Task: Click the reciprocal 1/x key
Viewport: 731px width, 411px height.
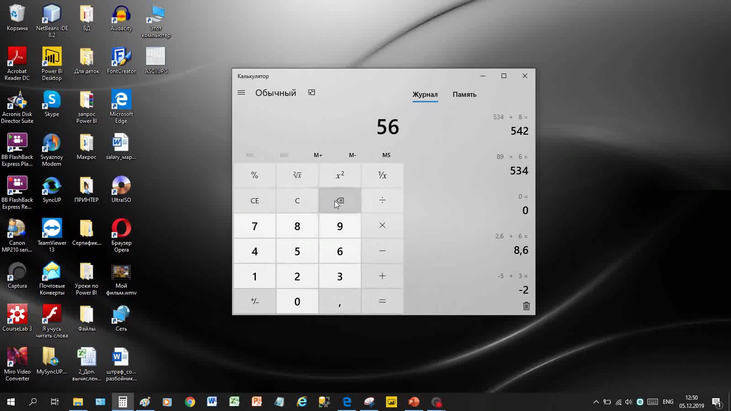Action: pos(382,175)
